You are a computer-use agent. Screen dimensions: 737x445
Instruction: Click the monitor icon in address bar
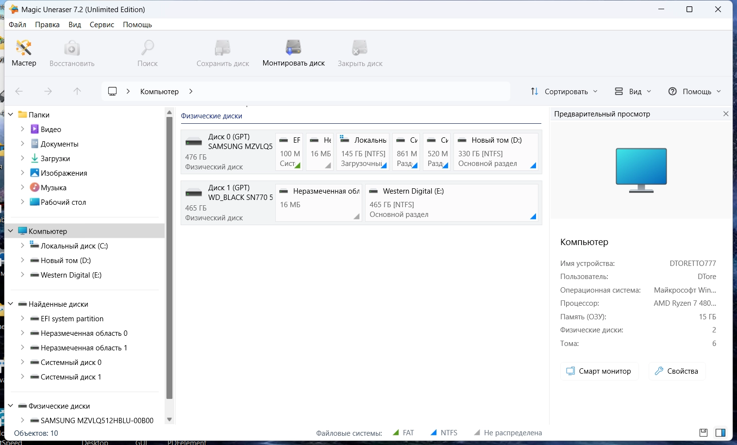tap(113, 91)
